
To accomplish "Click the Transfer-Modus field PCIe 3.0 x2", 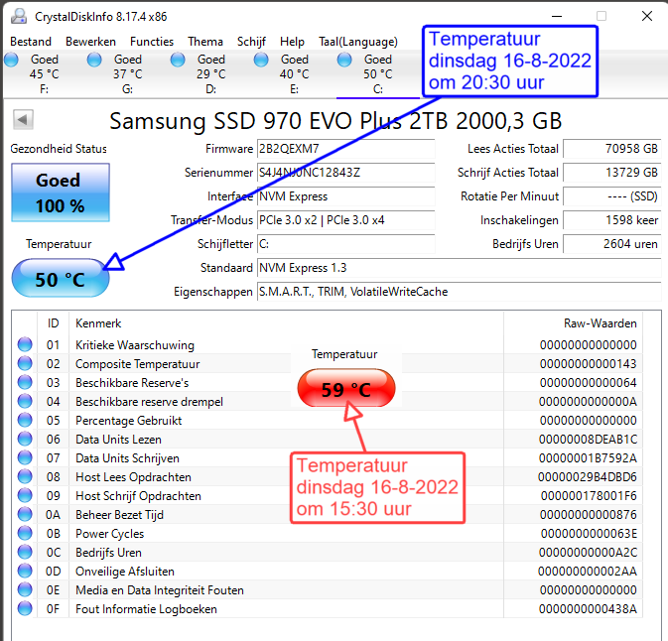I will coord(346,220).
